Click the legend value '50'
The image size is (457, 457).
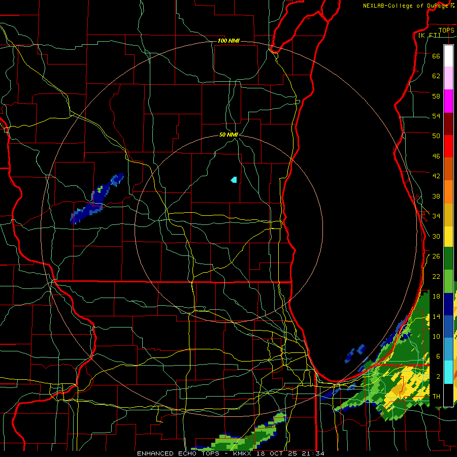coord(436,136)
